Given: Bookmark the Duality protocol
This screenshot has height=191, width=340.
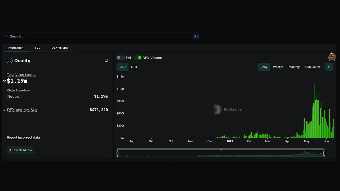Looking at the screenshot, I should coord(106,61).
